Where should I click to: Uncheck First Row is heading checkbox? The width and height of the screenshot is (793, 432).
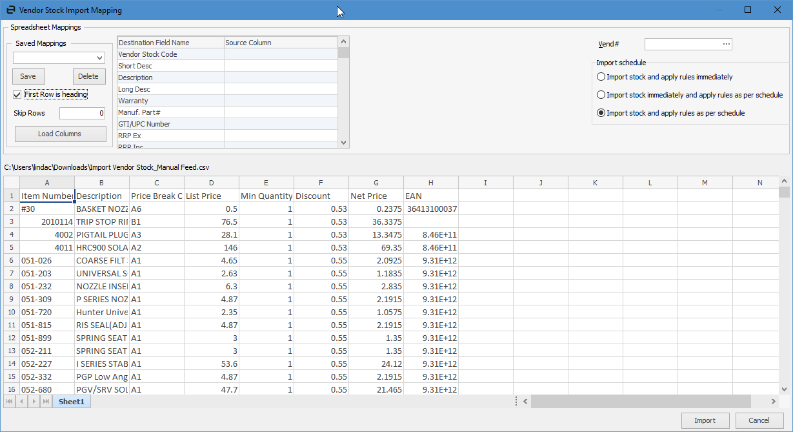click(x=17, y=94)
